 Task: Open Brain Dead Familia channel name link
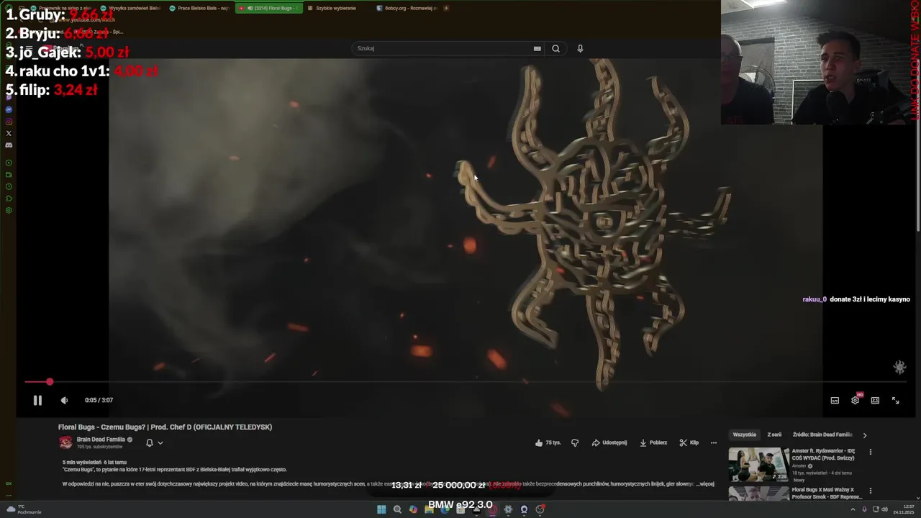pyautogui.click(x=101, y=439)
